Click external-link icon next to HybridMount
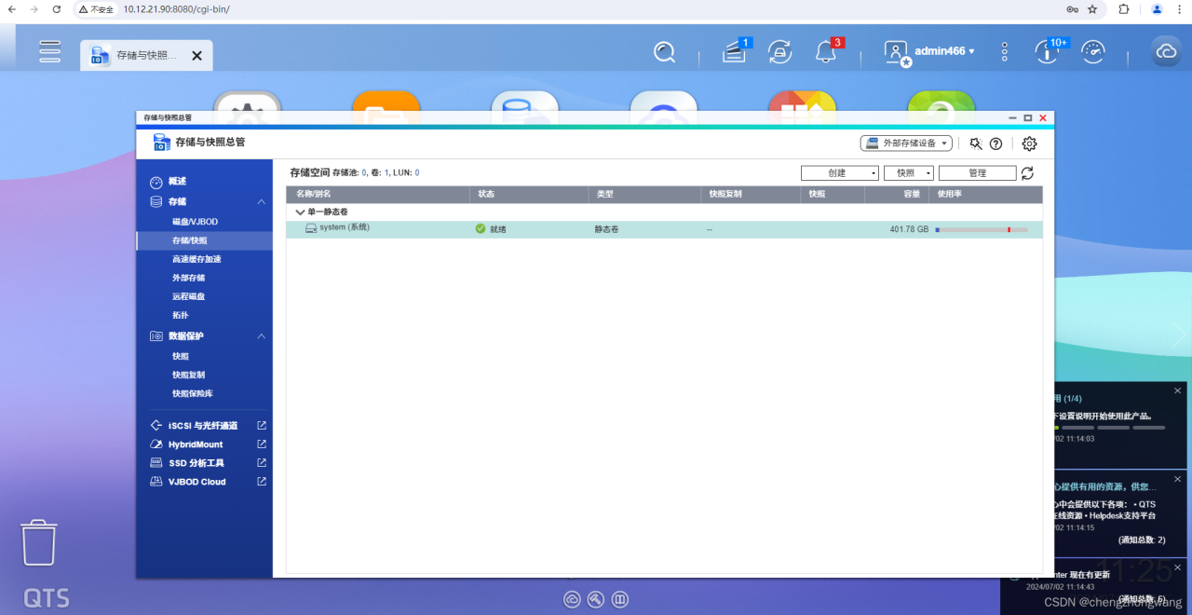Image resolution: width=1192 pixels, height=615 pixels. pyautogui.click(x=262, y=444)
